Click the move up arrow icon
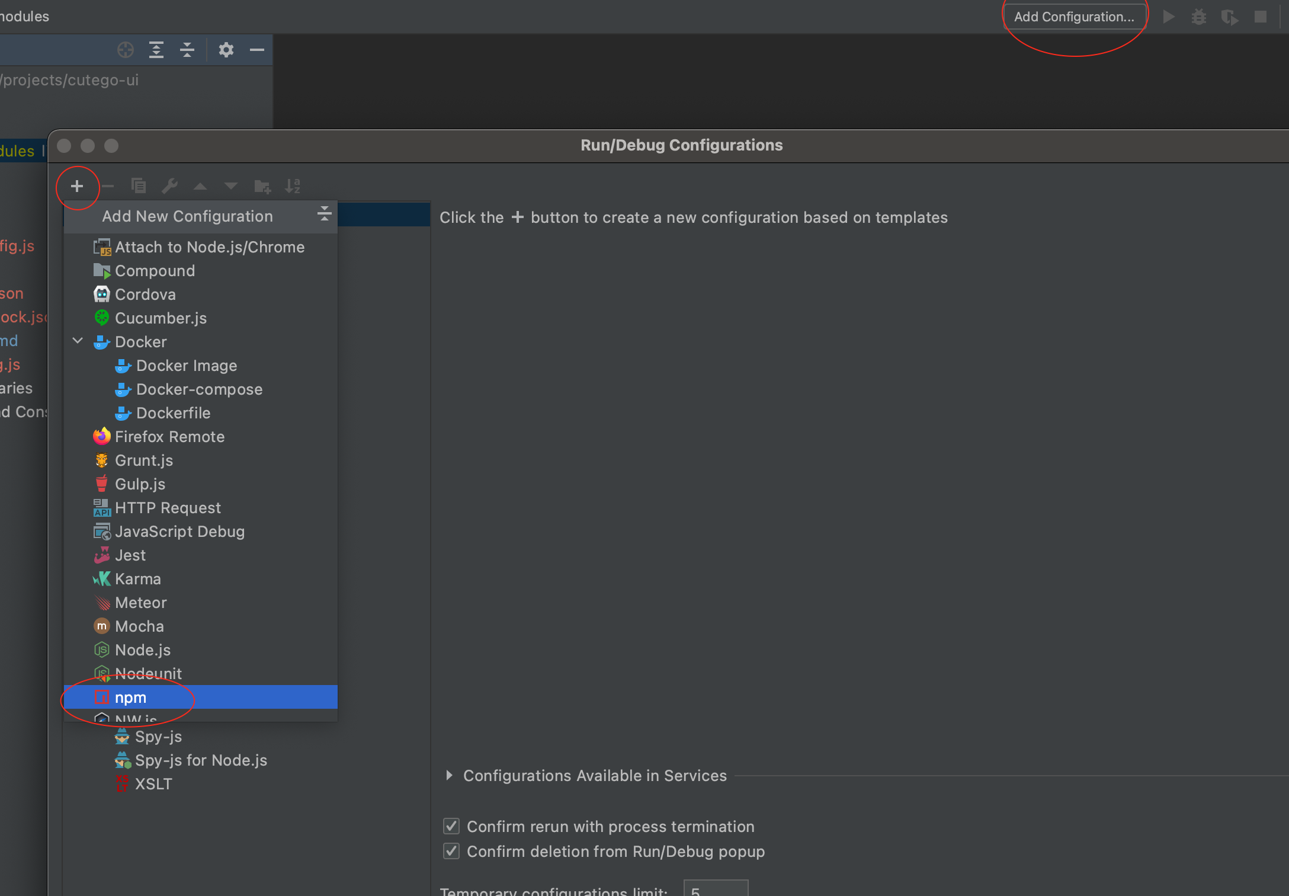 pos(200,186)
